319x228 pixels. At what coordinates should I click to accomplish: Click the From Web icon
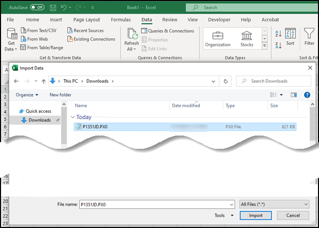pos(23,39)
